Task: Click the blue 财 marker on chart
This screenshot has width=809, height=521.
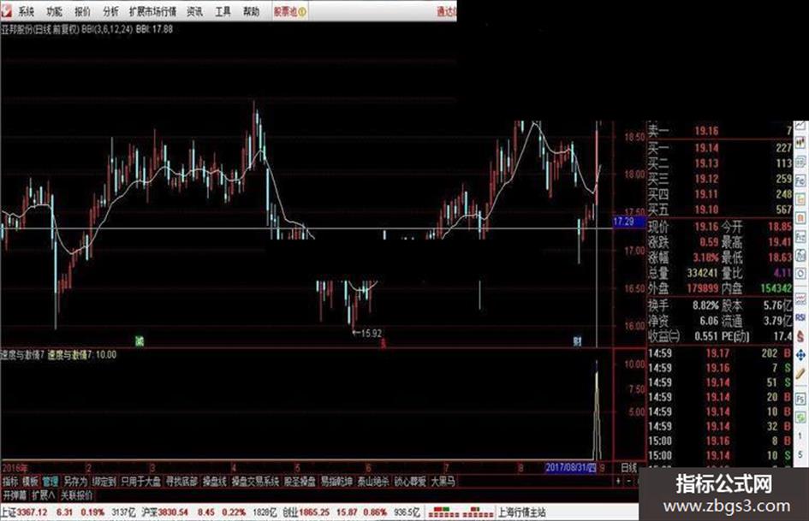Action: (x=577, y=341)
